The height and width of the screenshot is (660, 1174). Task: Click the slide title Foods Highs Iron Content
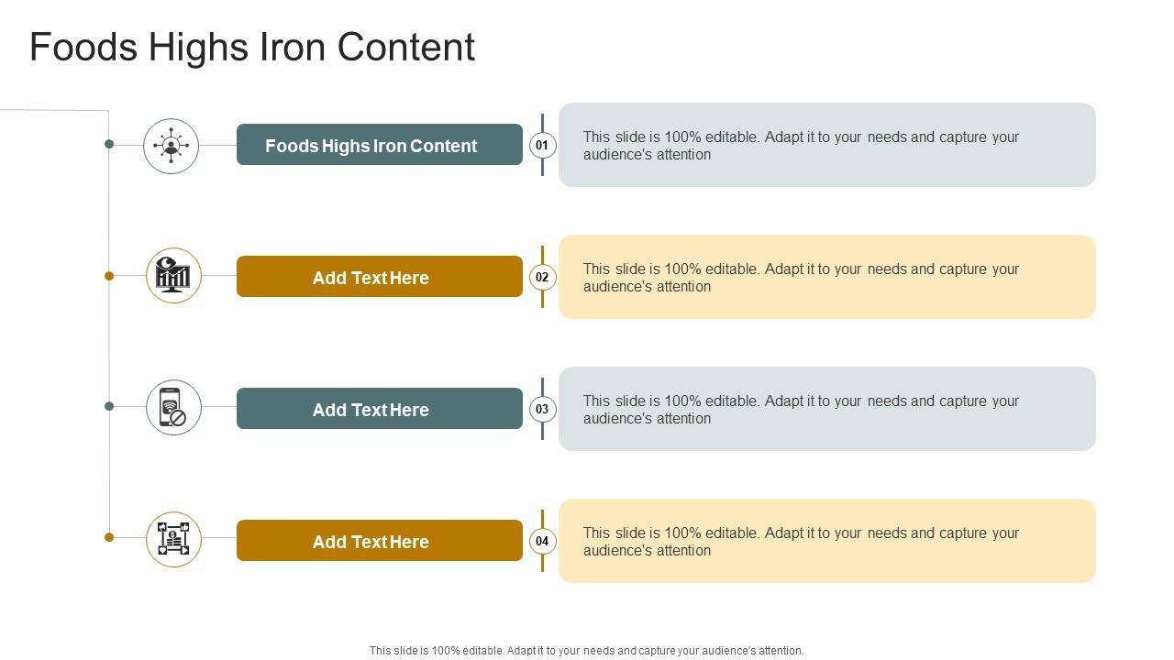(x=252, y=47)
